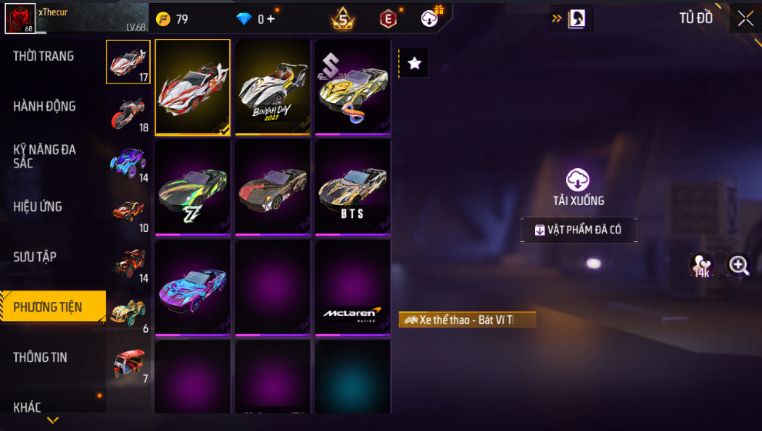Screen dimensions: 762x431
Task: Open the character profile card icon
Action: point(577,19)
